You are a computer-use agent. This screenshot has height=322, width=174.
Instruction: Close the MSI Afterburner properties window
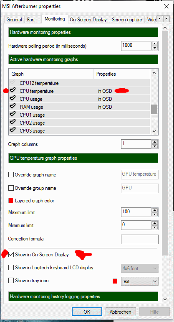[x=166, y=6]
